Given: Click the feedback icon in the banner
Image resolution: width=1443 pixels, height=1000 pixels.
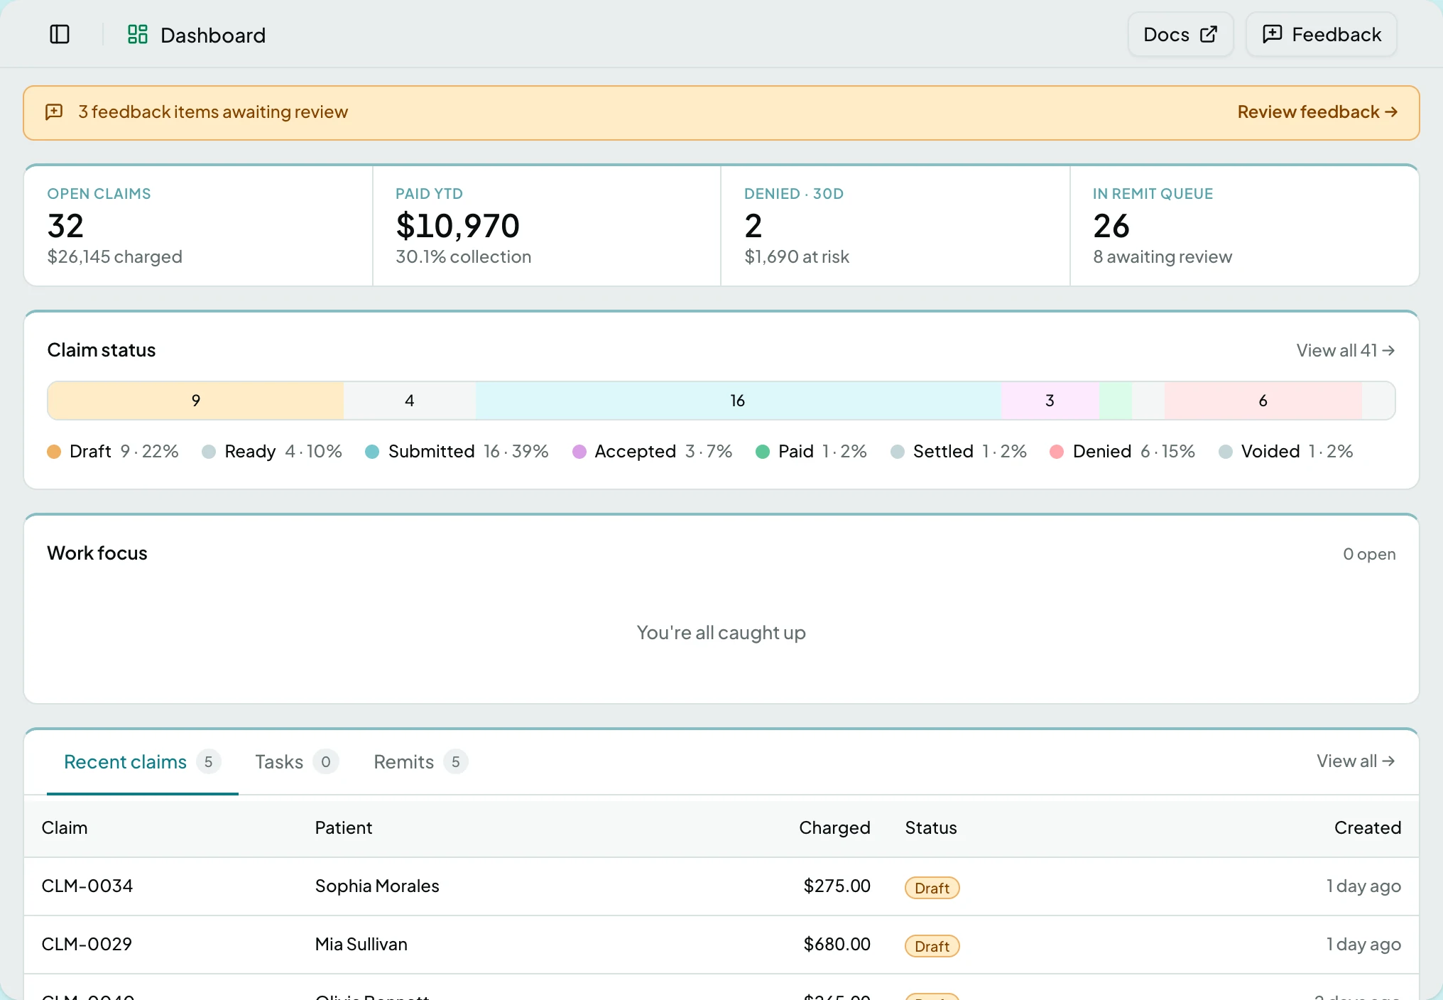Looking at the screenshot, I should coord(54,112).
